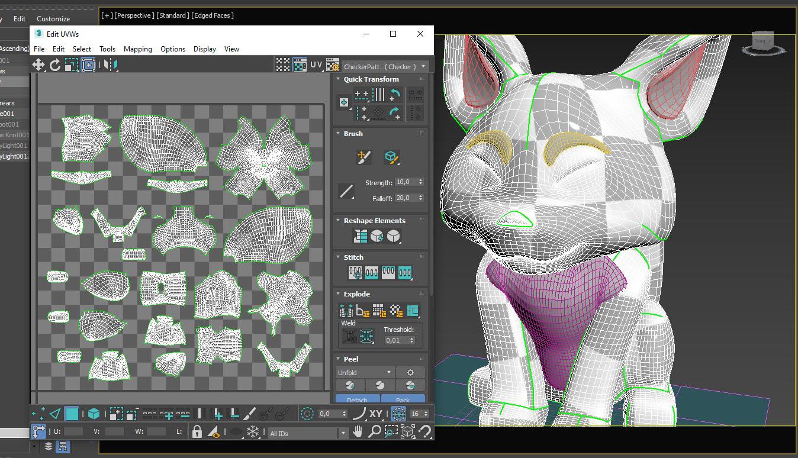Screen dimensions: 798x458
Task: Enable Paint Select brush mode
Action: 250,414
